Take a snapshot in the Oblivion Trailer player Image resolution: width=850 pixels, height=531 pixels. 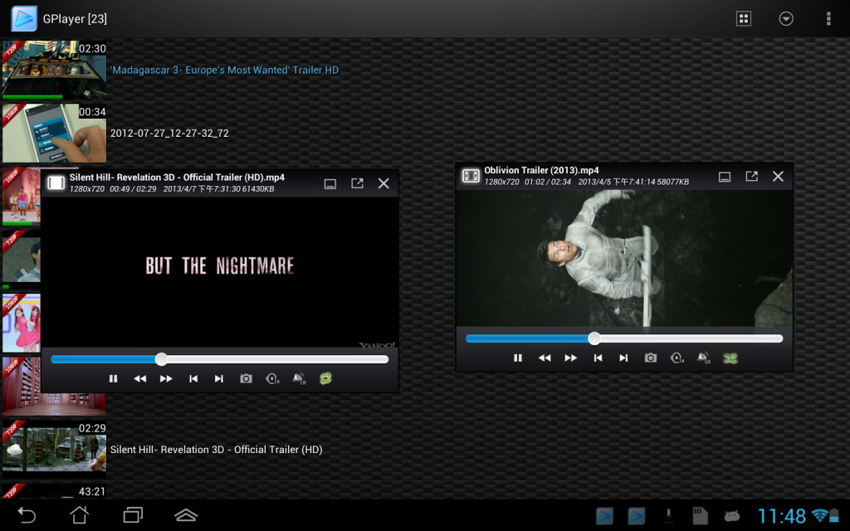[x=650, y=358]
